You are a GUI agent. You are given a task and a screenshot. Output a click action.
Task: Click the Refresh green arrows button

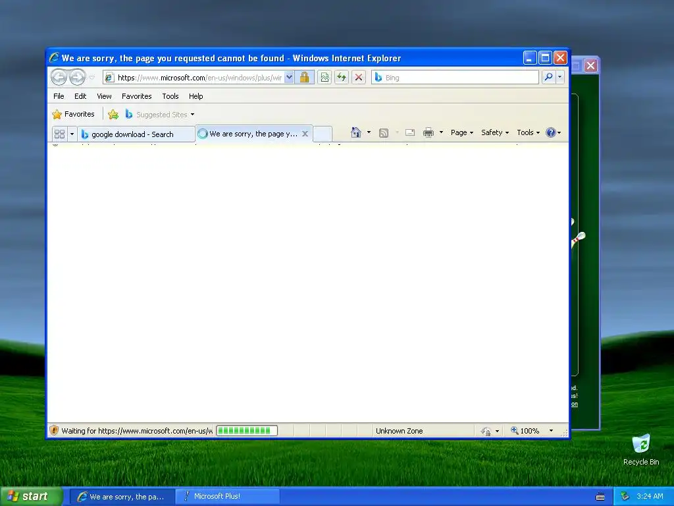(x=342, y=78)
